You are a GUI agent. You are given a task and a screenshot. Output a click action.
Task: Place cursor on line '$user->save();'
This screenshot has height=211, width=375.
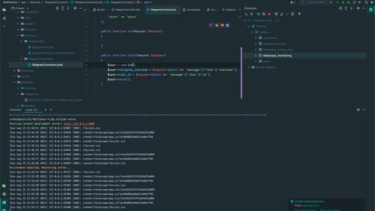pyautogui.click(x=119, y=80)
